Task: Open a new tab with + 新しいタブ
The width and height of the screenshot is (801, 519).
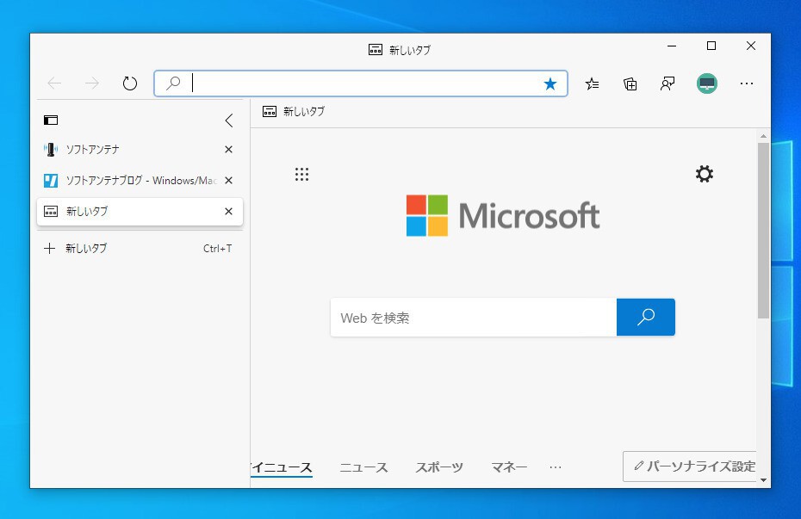Action: 140,249
